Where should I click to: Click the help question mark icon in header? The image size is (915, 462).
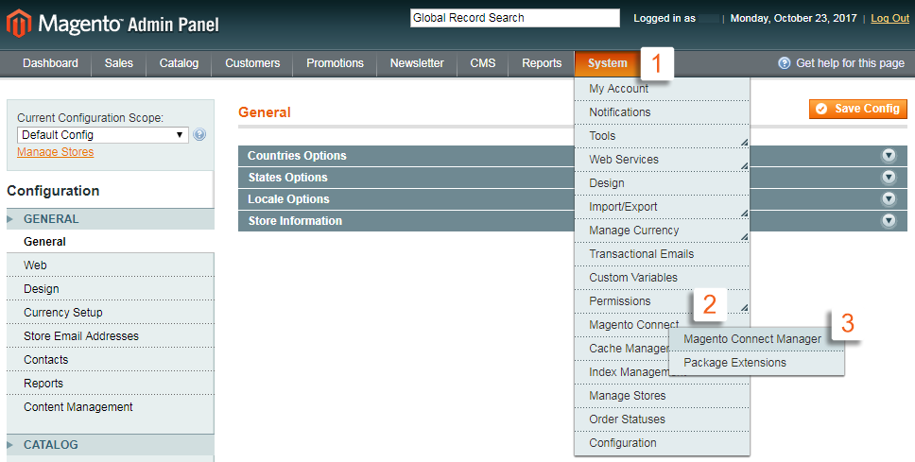[x=785, y=63]
